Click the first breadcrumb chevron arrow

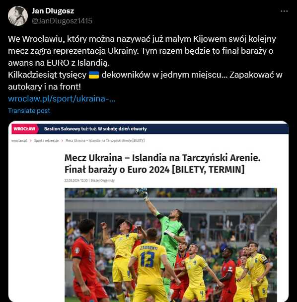(x=31, y=141)
